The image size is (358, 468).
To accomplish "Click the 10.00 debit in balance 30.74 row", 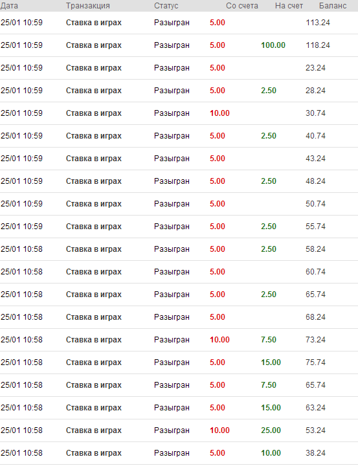I will (219, 113).
